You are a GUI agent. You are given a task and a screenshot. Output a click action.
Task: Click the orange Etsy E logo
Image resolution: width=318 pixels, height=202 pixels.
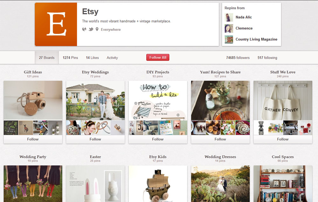click(x=56, y=24)
